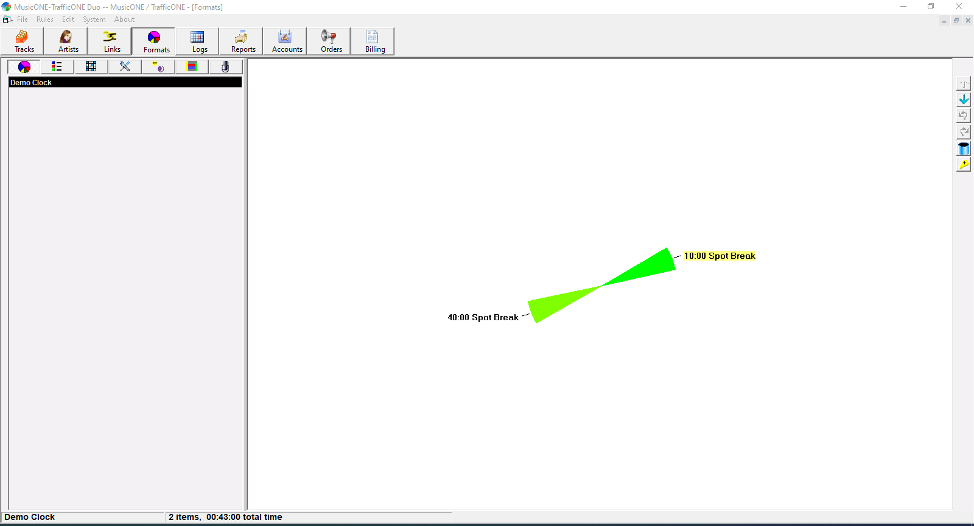Click the child window system icon beside File
This screenshot has width=974, height=526.
pyautogui.click(x=7, y=19)
